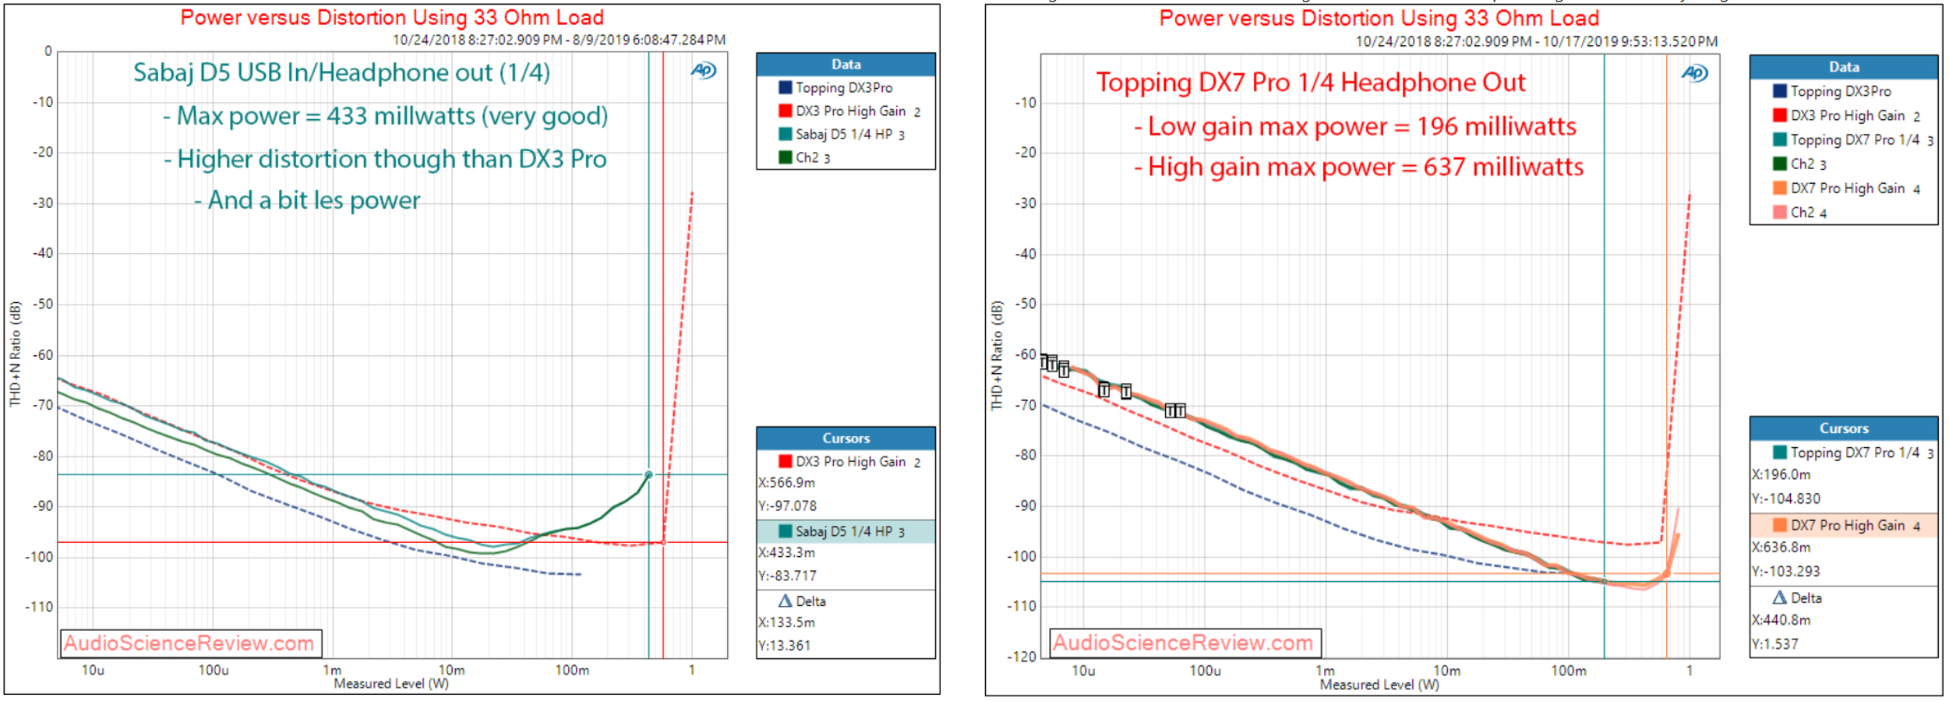Screen dimensions: 1949x701
Task: Click the delta value Y:13.361
Action: 784,645
